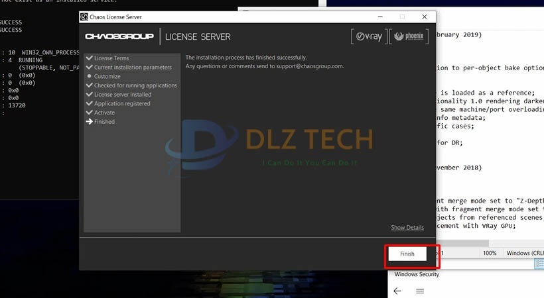Screen dimensions: 544x298
Task: Click the LICENSE SERVER header text
Action: pyautogui.click(x=198, y=36)
